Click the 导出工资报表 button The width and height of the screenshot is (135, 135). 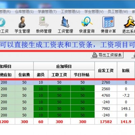coord(107,55)
